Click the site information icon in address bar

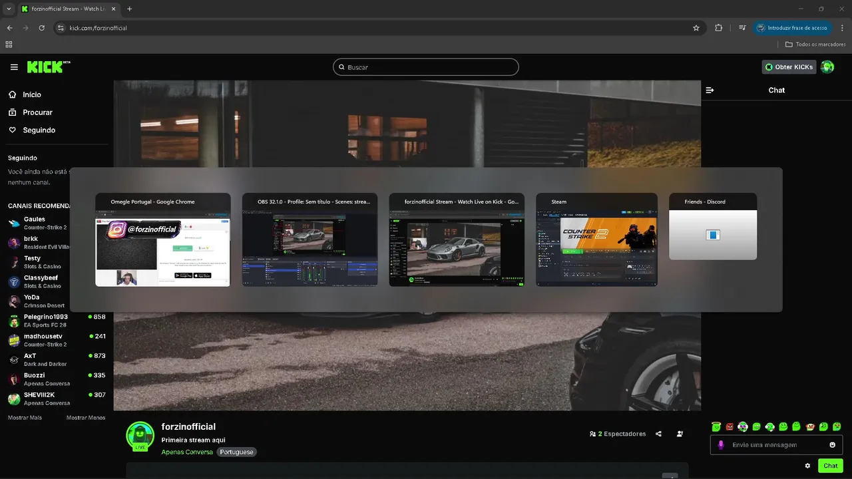61,28
